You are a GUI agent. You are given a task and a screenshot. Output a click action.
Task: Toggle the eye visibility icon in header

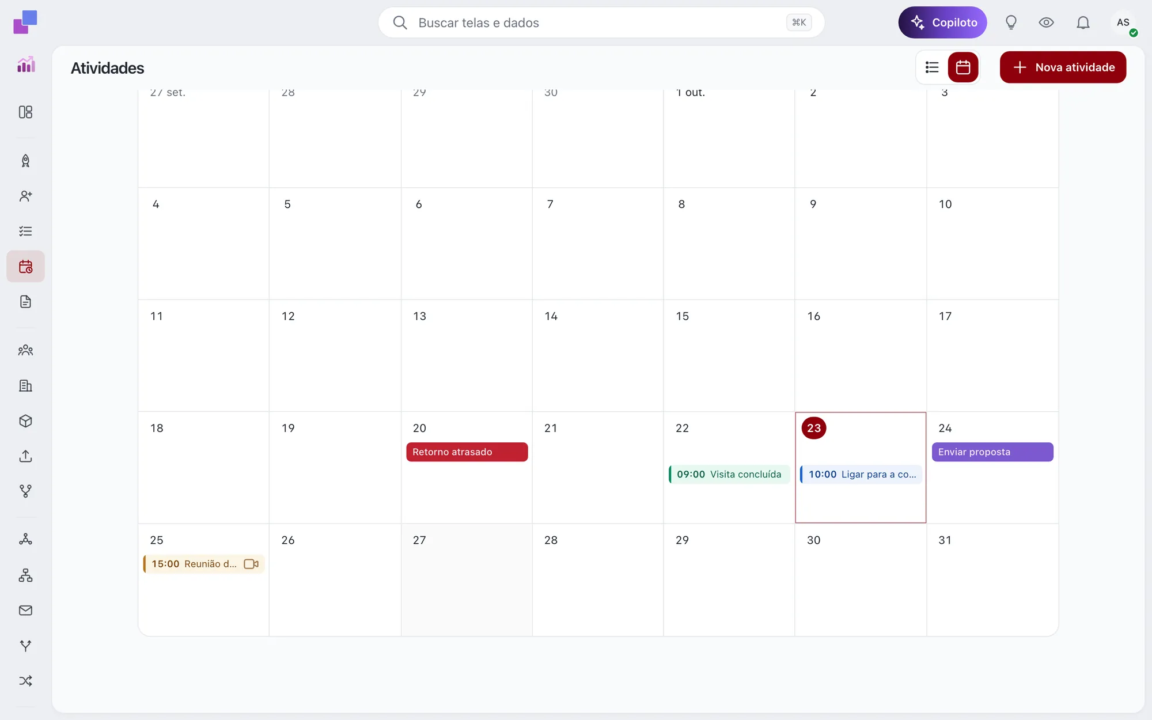tap(1047, 22)
